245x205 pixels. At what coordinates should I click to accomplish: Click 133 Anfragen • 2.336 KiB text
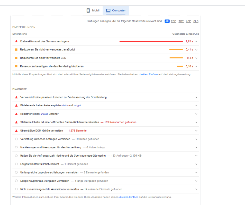pos(126,156)
